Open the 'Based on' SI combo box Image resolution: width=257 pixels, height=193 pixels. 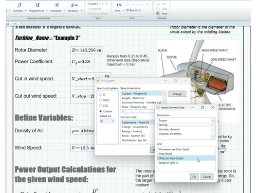pyautogui.click(x=107, y=121)
